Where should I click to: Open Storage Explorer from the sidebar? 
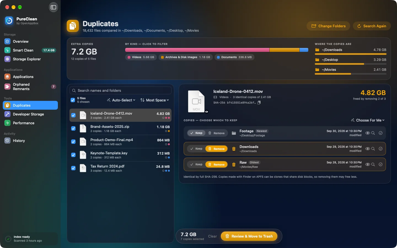pyautogui.click(x=30, y=59)
